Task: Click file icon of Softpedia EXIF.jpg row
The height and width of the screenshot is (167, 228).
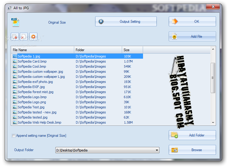Action: (15, 87)
